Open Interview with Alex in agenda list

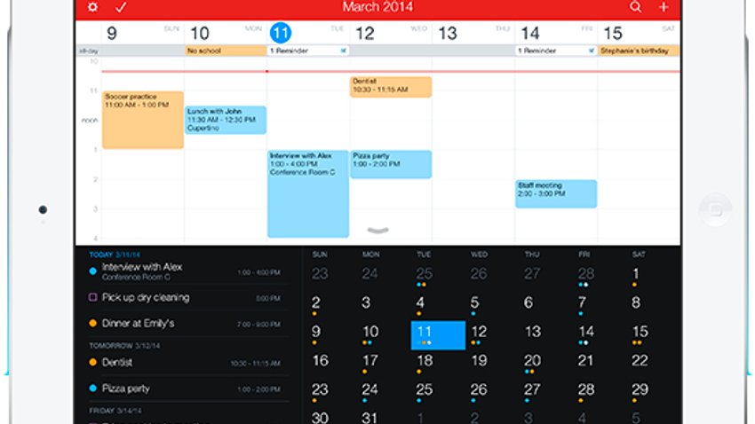(x=188, y=271)
